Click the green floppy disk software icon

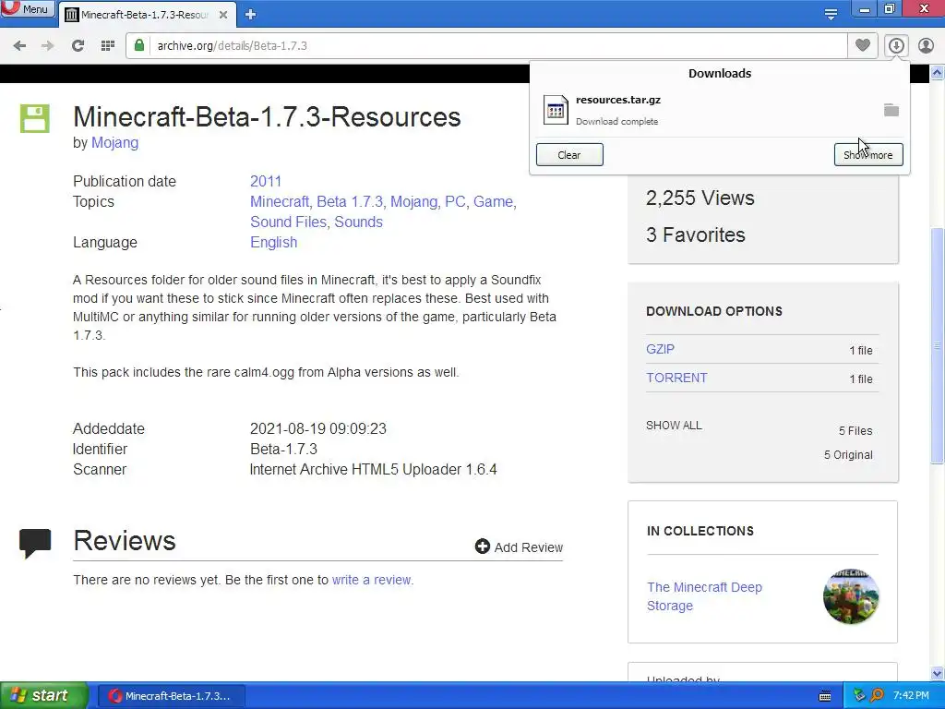35,118
